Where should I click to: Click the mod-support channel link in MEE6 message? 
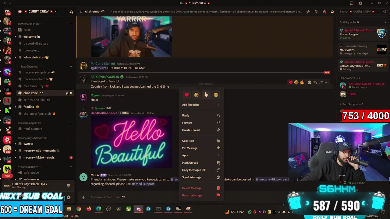tap(143, 184)
